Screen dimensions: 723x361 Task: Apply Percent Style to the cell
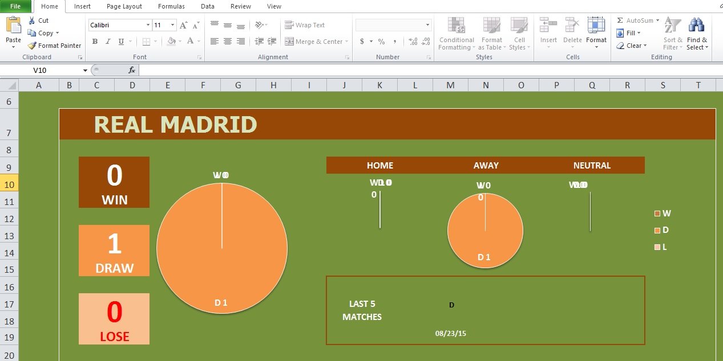coord(381,42)
